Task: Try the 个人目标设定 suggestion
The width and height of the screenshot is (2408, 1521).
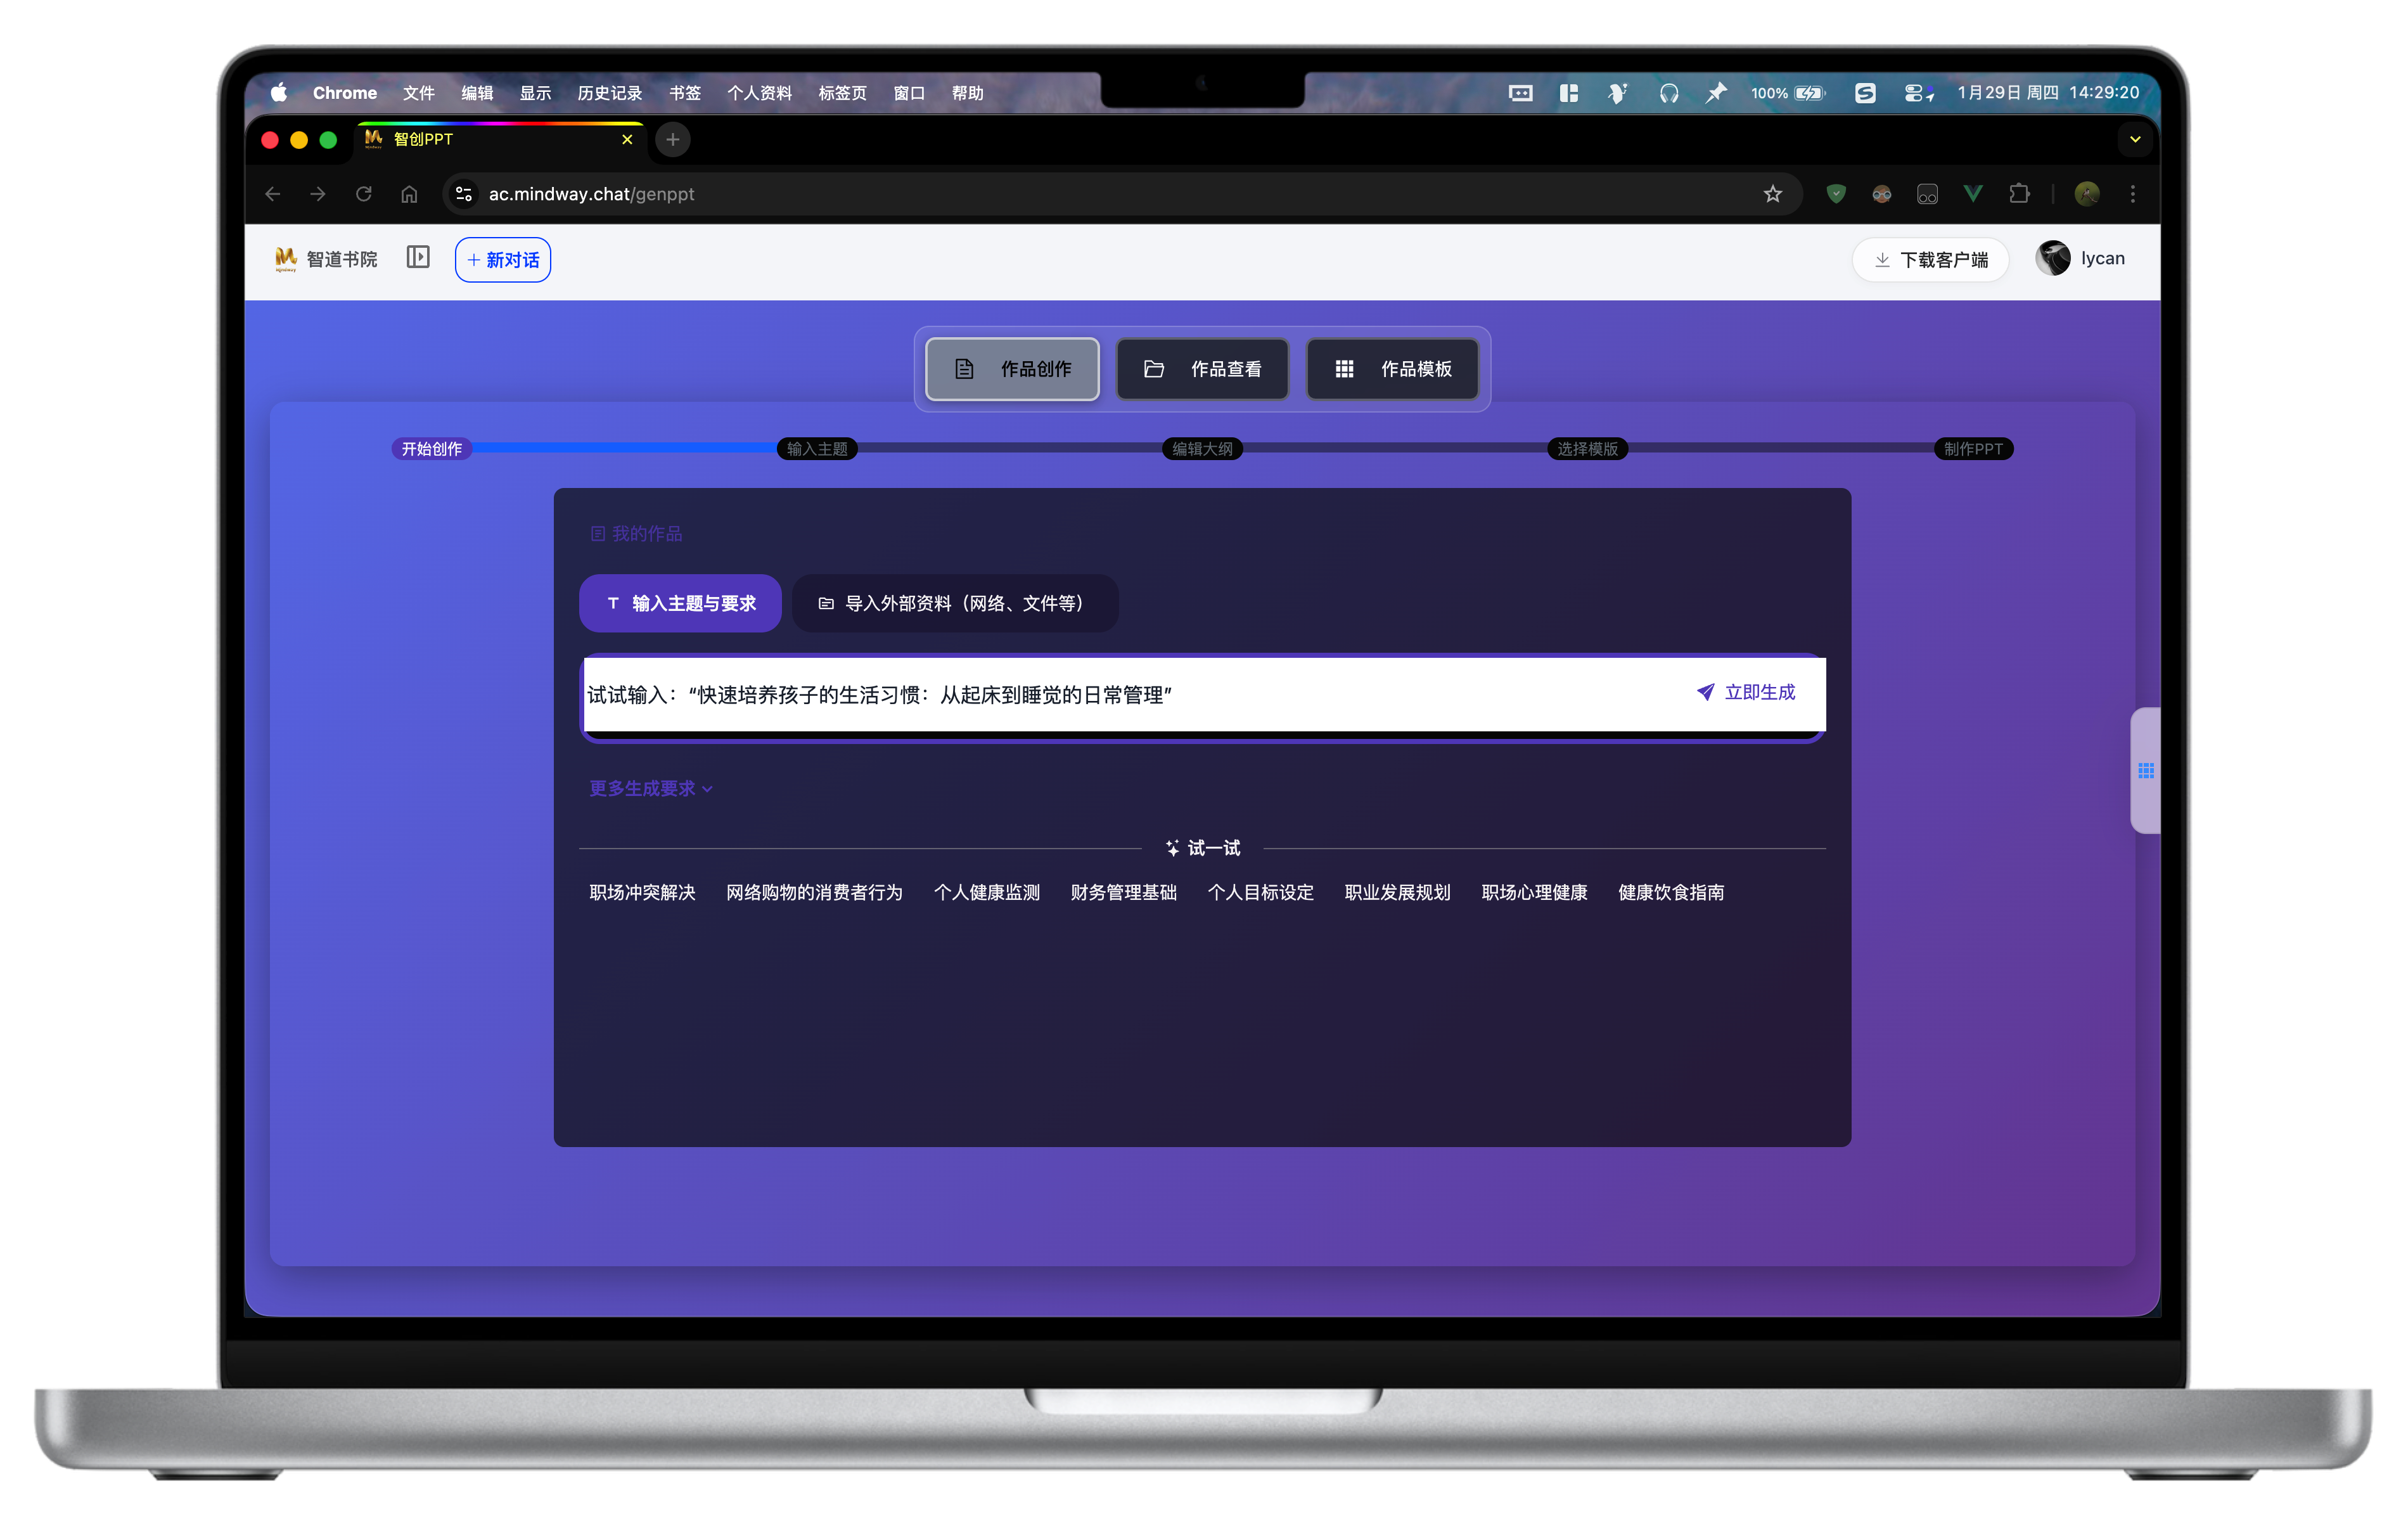Action: tap(1260, 892)
